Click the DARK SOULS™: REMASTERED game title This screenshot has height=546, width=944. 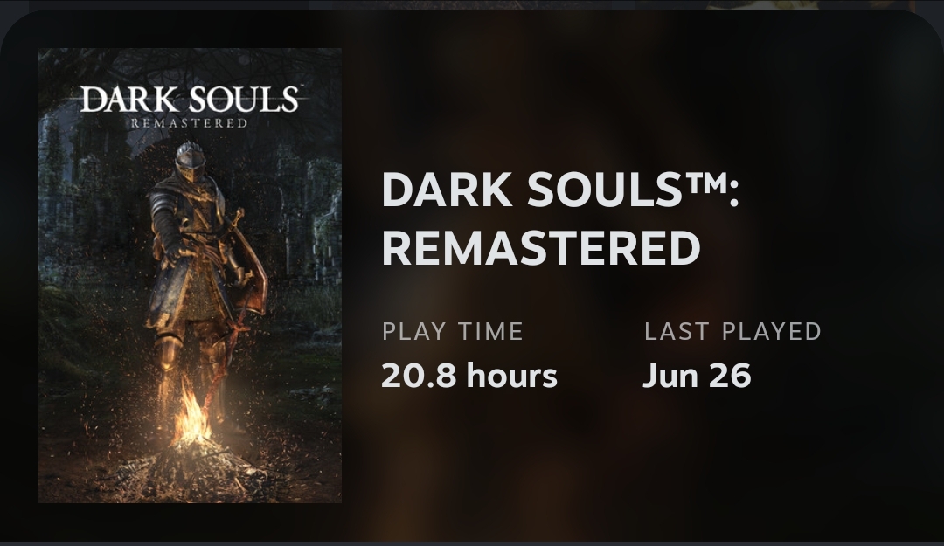[x=560, y=218]
